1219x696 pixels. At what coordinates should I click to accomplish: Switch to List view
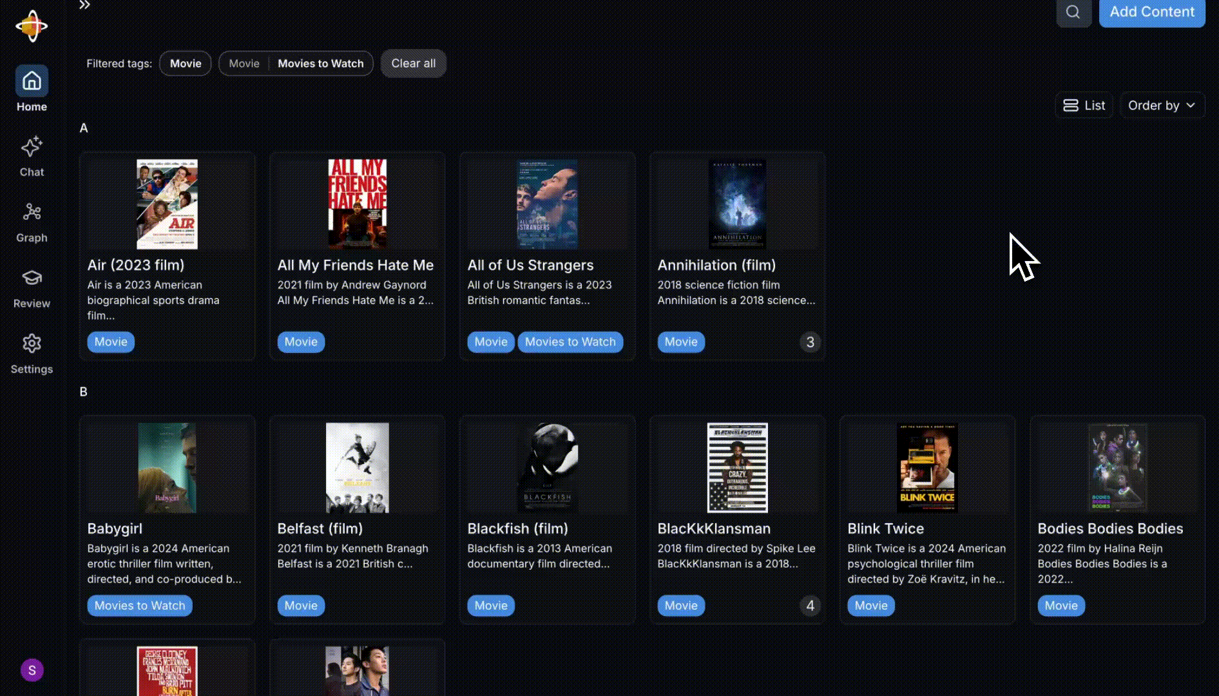pyautogui.click(x=1084, y=105)
